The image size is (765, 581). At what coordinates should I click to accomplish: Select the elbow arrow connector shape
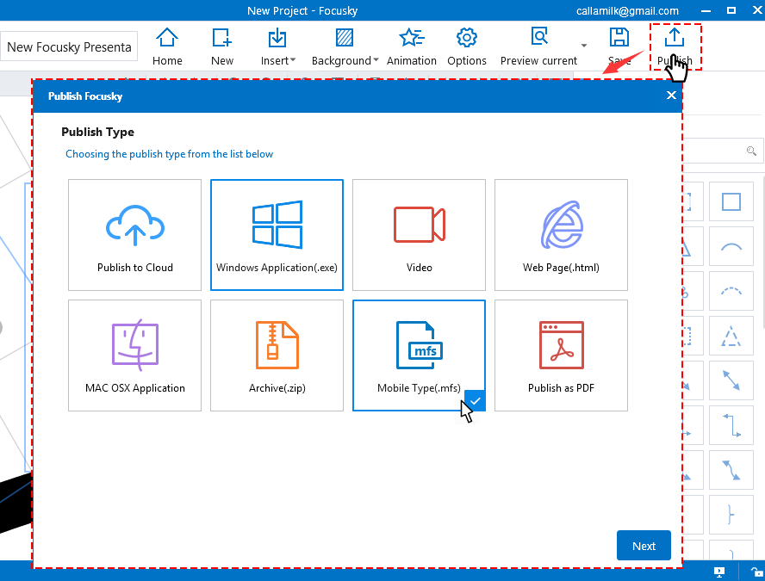731,425
